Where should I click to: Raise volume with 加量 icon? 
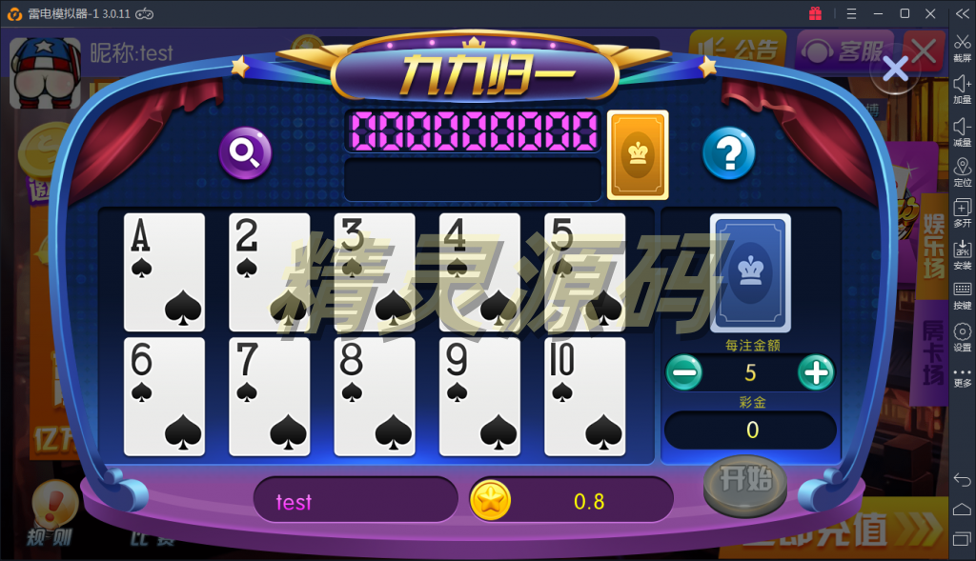pyautogui.click(x=962, y=90)
